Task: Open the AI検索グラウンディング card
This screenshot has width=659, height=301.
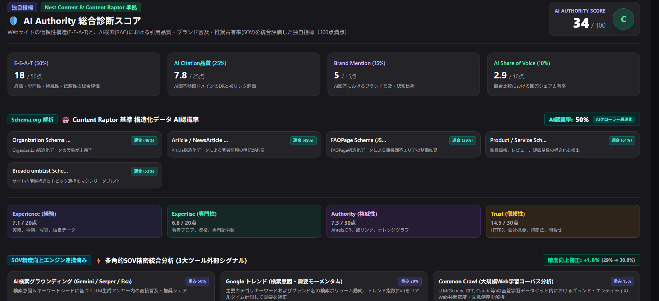Action: (x=111, y=286)
